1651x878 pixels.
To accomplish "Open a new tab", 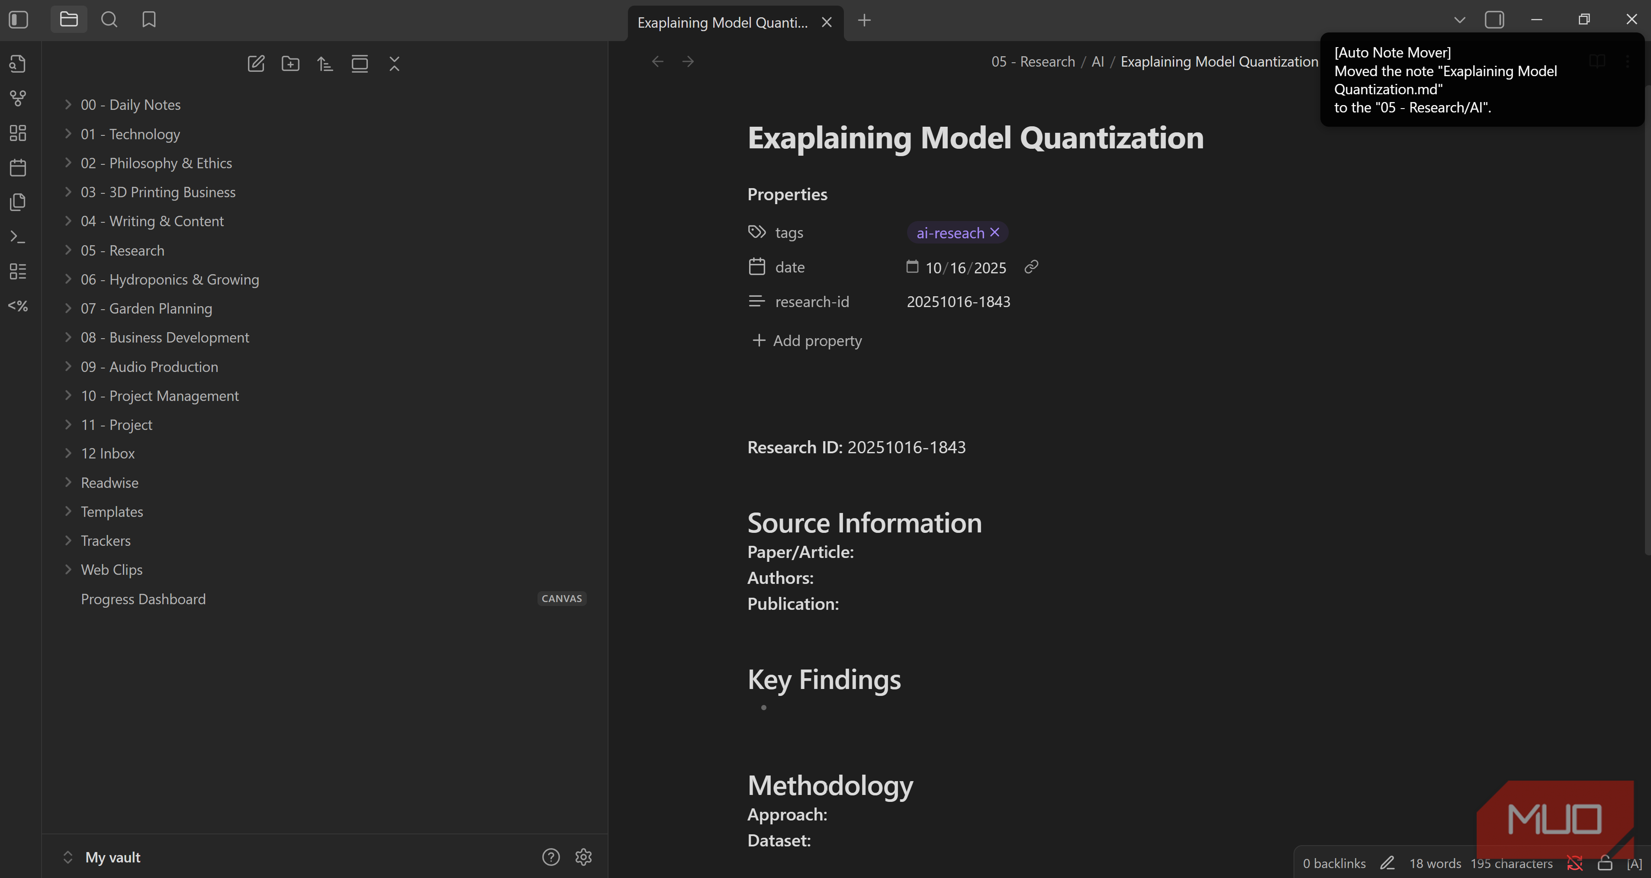I will tap(864, 20).
